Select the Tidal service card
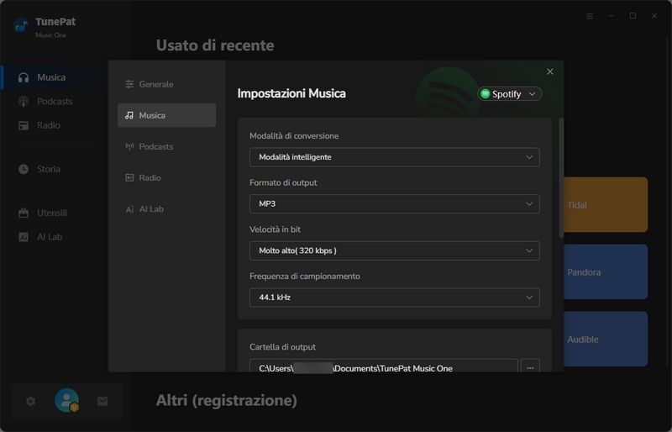This screenshot has height=432, width=672. pyautogui.click(x=606, y=204)
